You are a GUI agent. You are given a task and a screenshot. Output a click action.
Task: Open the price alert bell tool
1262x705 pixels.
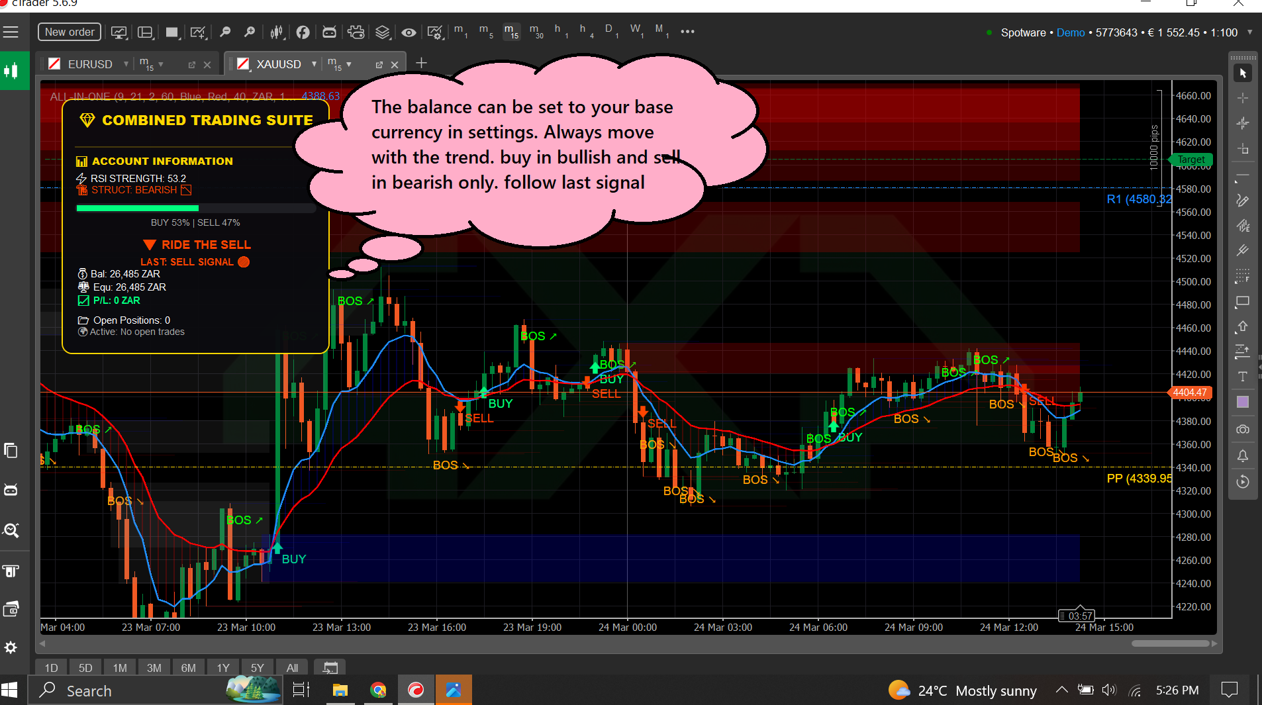coord(1242,455)
